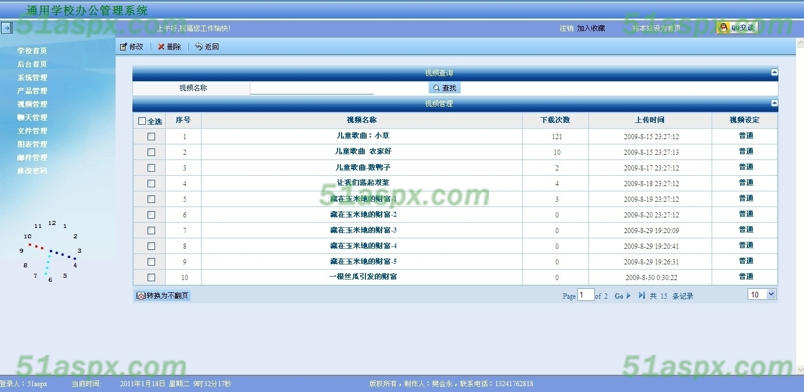
Task: Click 普通 setting for row 10
Action: pos(746,277)
